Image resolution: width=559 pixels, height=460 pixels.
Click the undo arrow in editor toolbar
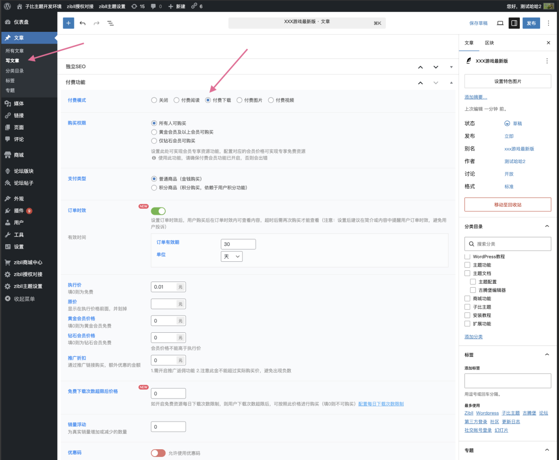83,23
